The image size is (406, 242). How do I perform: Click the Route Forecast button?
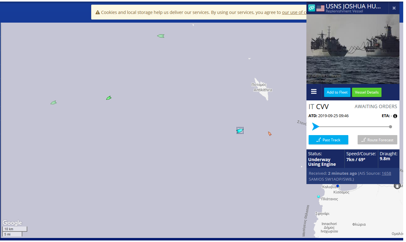coord(377,140)
